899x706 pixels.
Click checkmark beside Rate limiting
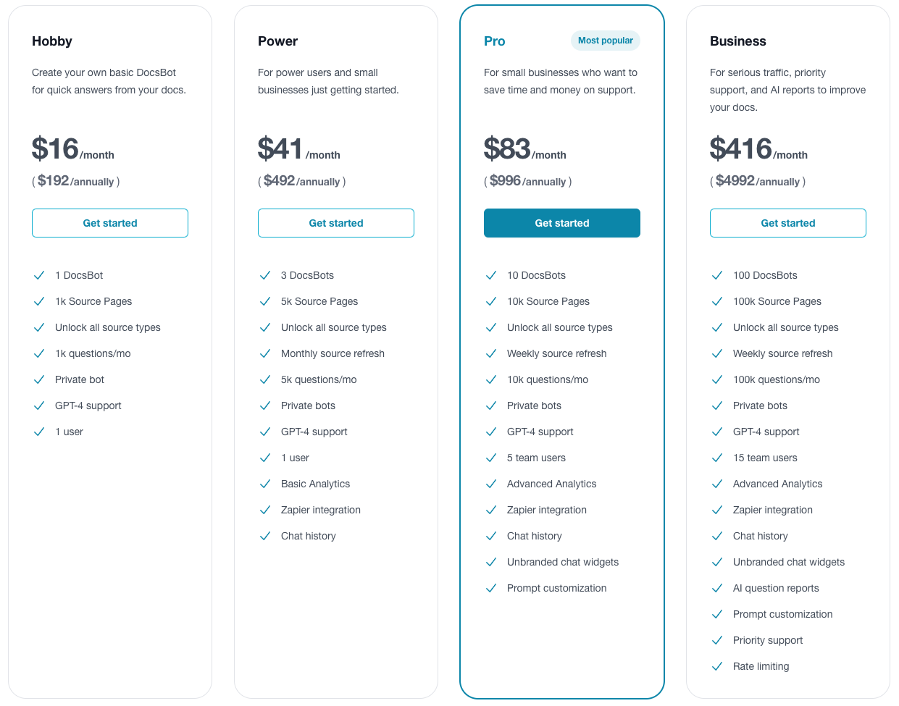[717, 666]
